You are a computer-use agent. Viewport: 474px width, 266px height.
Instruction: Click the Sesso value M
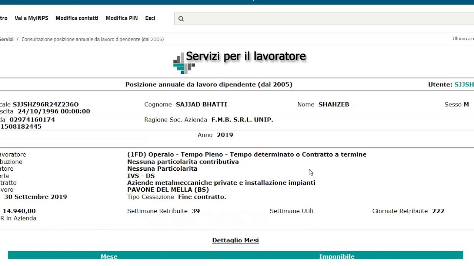tap(467, 105)
